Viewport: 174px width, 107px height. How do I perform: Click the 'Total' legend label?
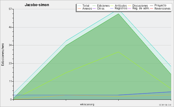86,5
